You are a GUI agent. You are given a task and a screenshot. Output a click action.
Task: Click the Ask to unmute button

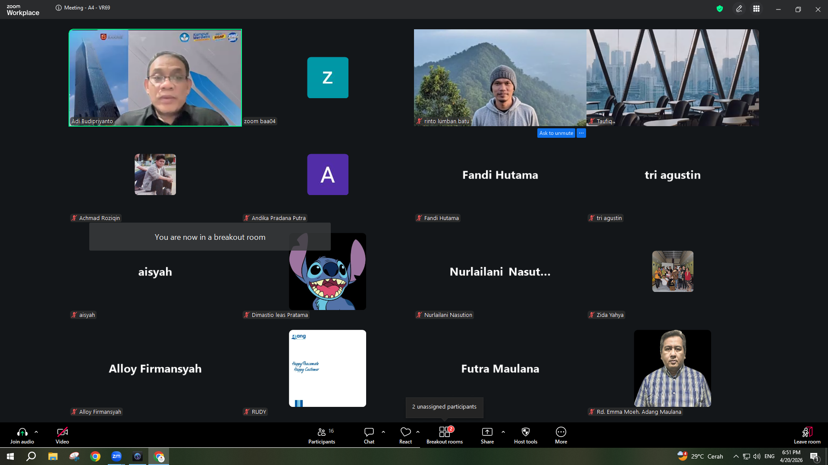point(556,133)
